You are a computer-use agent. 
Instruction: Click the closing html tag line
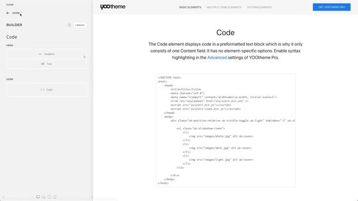[x=163, y=183]
